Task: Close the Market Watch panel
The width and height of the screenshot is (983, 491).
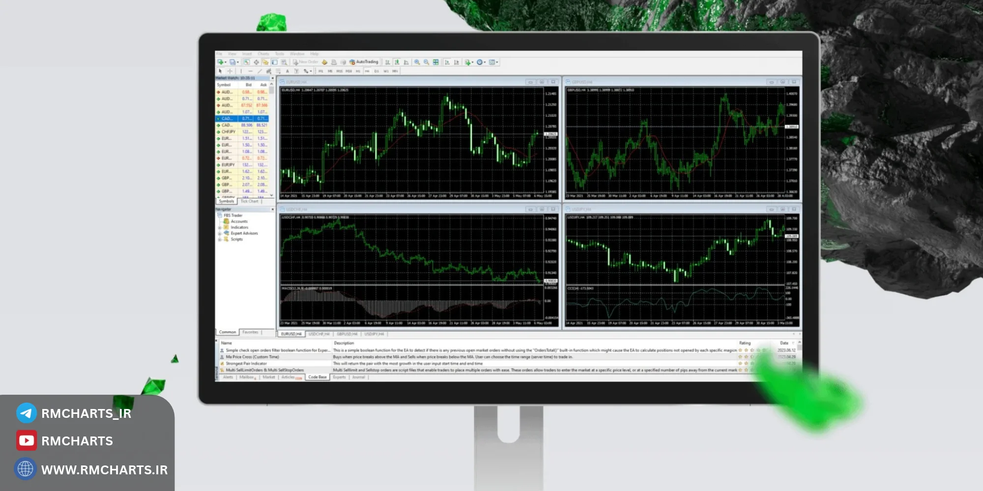Action: (x=272, y=78)
